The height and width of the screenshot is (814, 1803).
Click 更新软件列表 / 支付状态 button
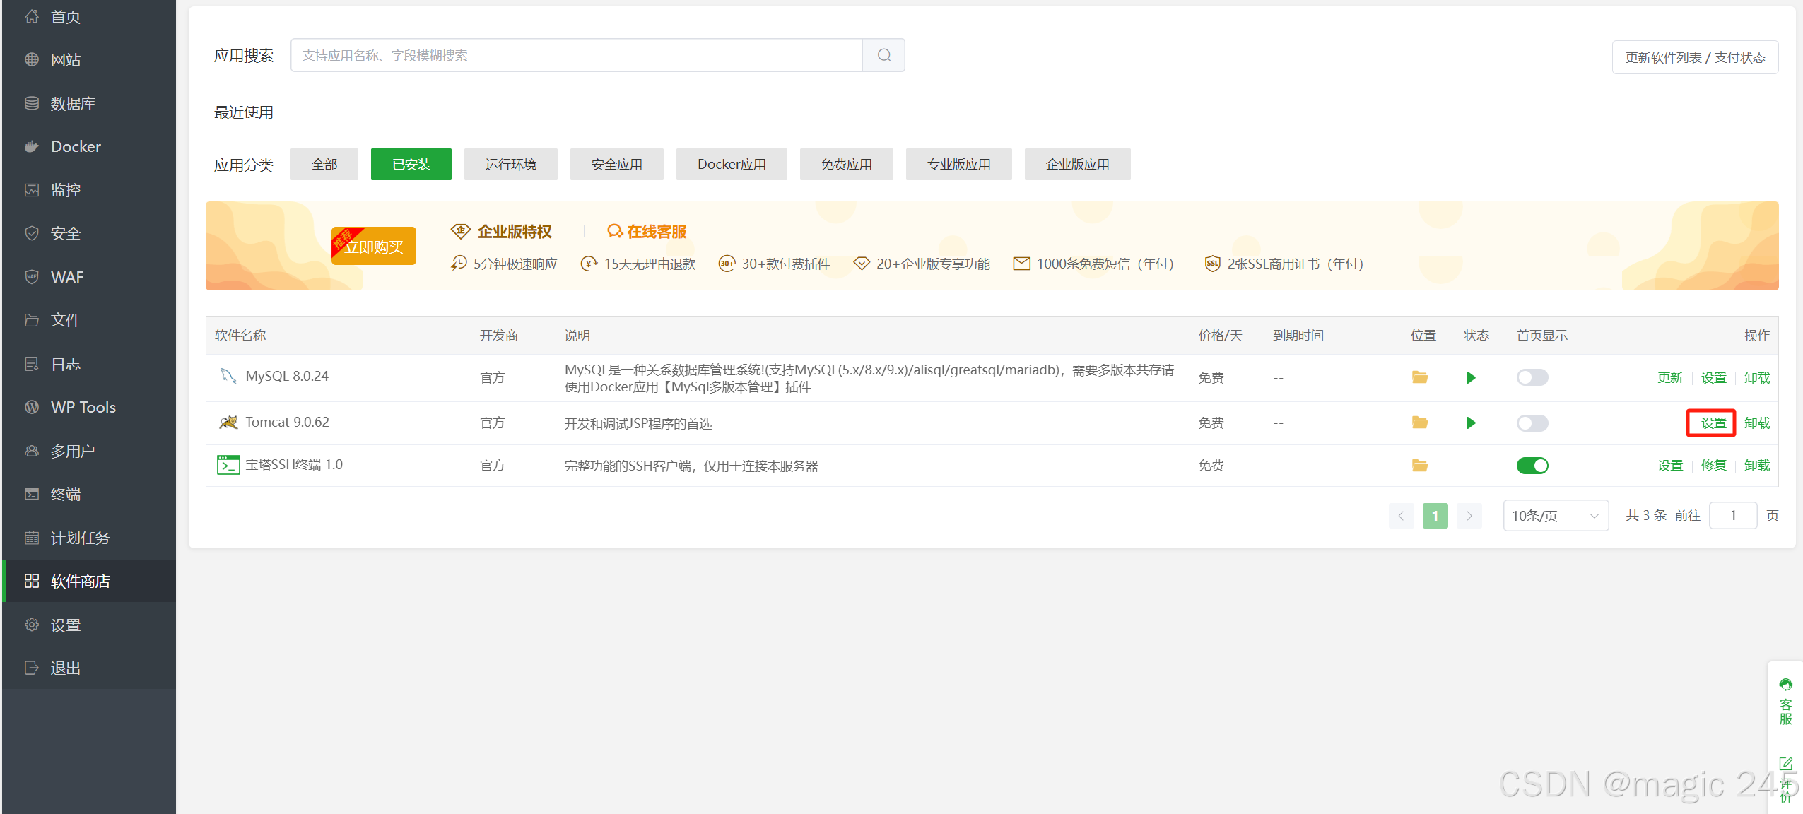pyautogui.click(x=1694, y=57)
